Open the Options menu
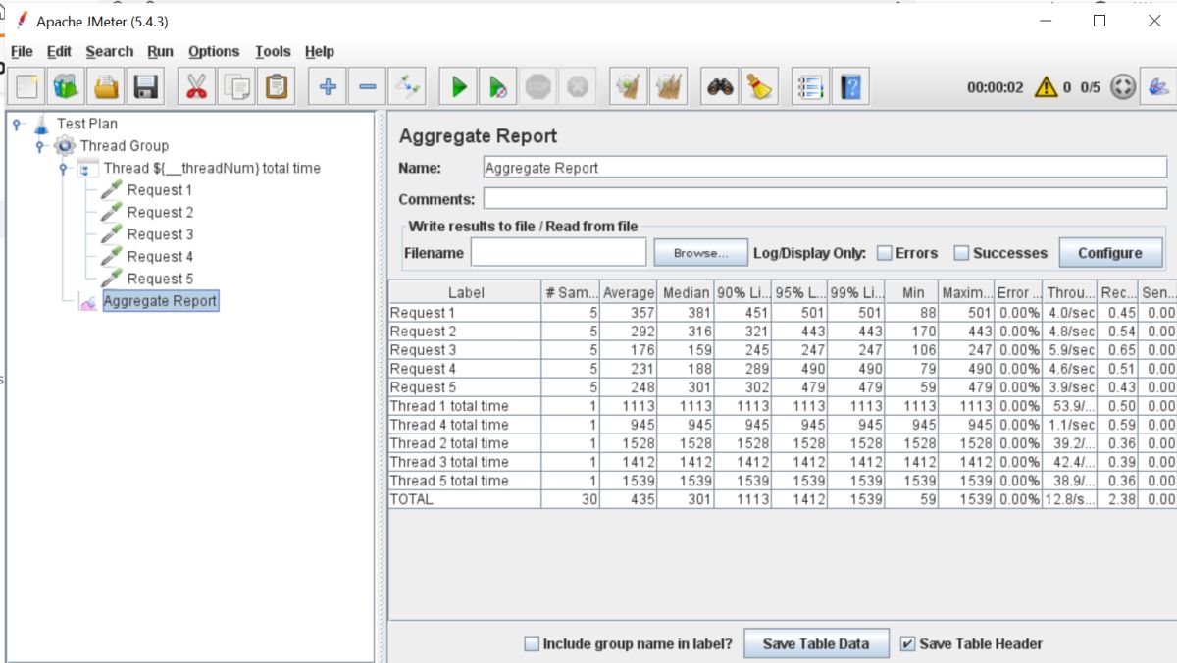The height and width of the screenshot is (663, 1177). [214, 52]
